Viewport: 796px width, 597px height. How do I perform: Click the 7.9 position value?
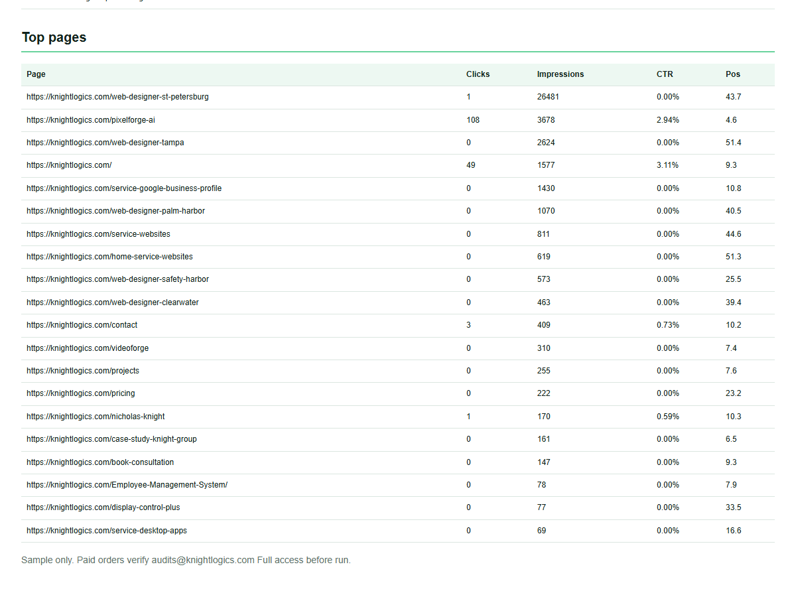point(731,485)
